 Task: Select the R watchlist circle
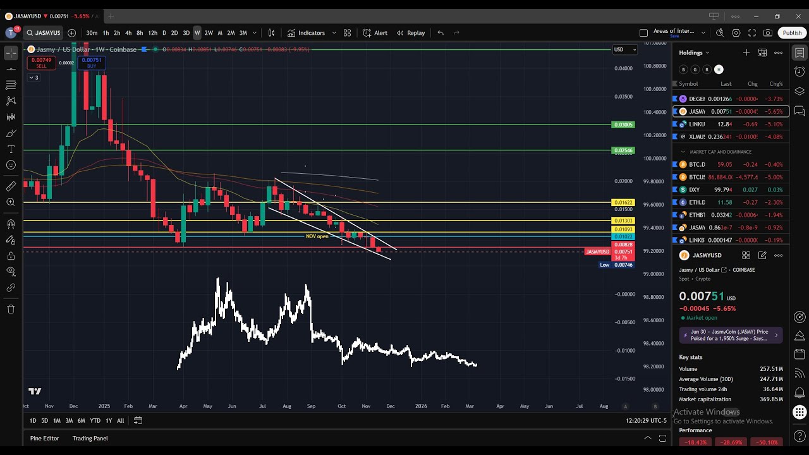coord(707,70)
